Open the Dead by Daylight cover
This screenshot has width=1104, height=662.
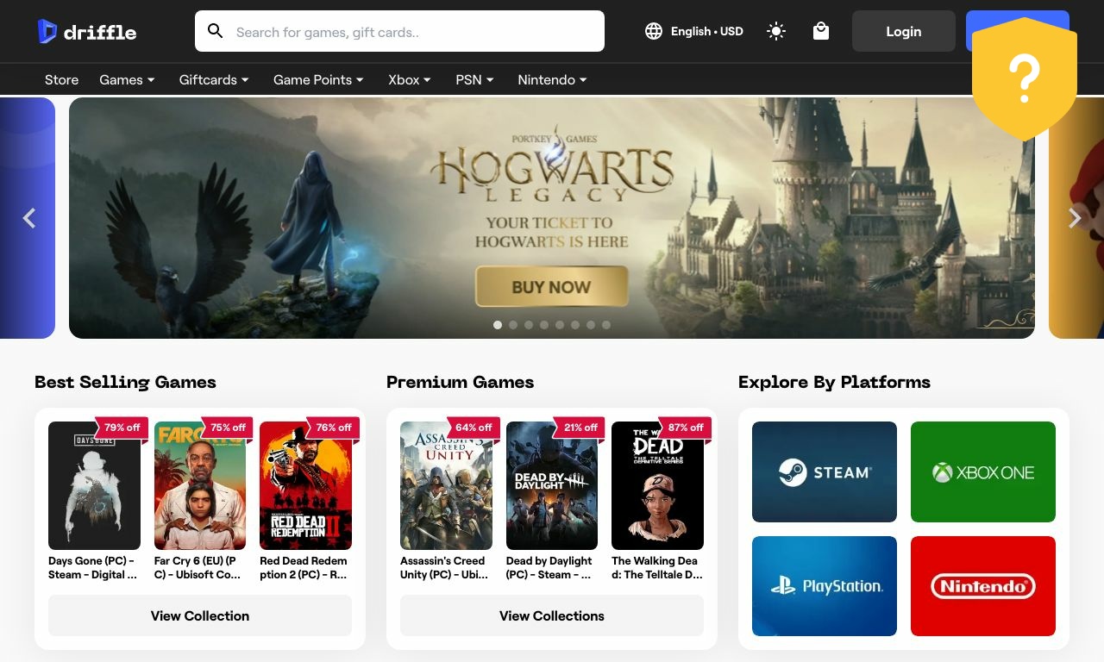pyautogui.click(x=552, y=485)
